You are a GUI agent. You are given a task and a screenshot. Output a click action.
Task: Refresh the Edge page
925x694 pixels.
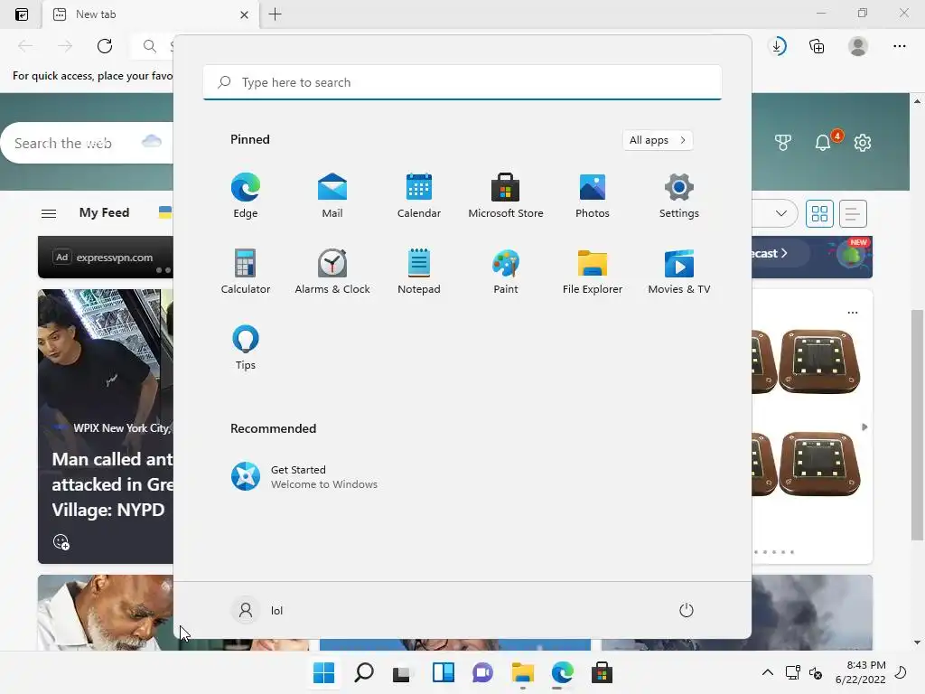105,46
